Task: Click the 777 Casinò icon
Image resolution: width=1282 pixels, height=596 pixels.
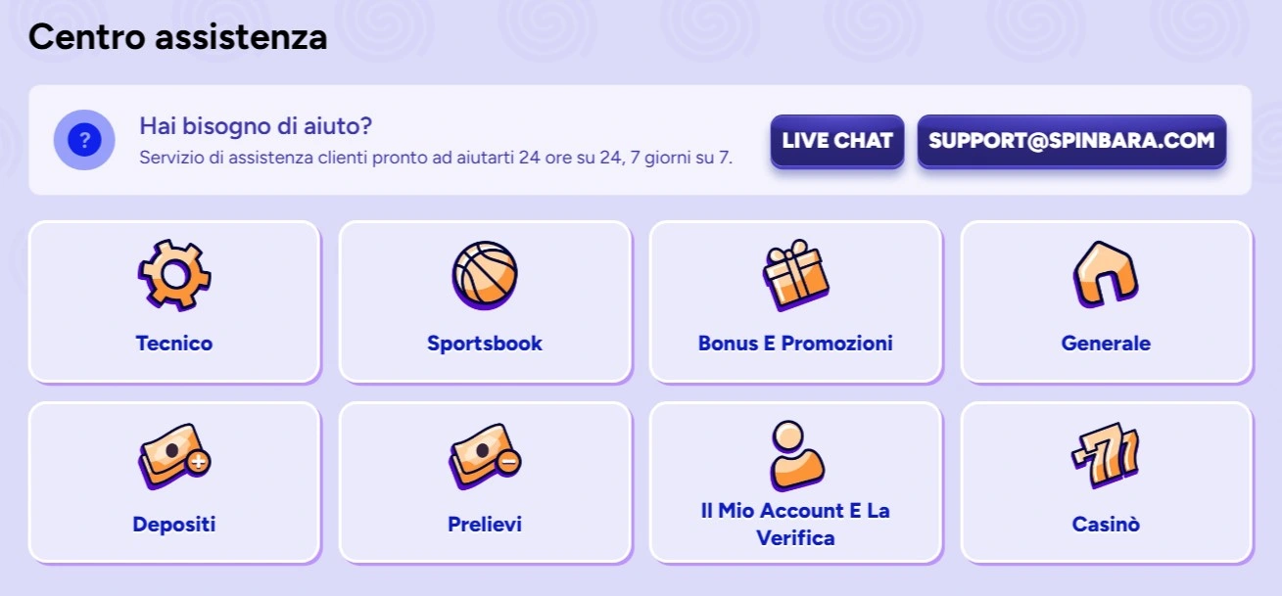Action: click(1106, 456)
